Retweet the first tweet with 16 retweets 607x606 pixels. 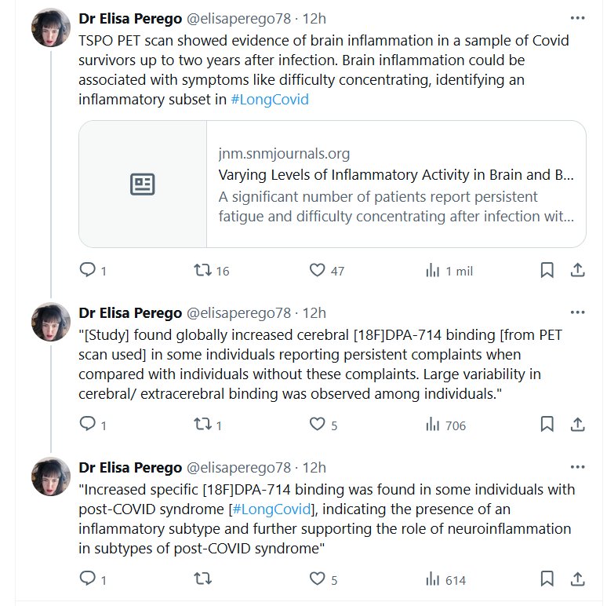coord(202,270)
